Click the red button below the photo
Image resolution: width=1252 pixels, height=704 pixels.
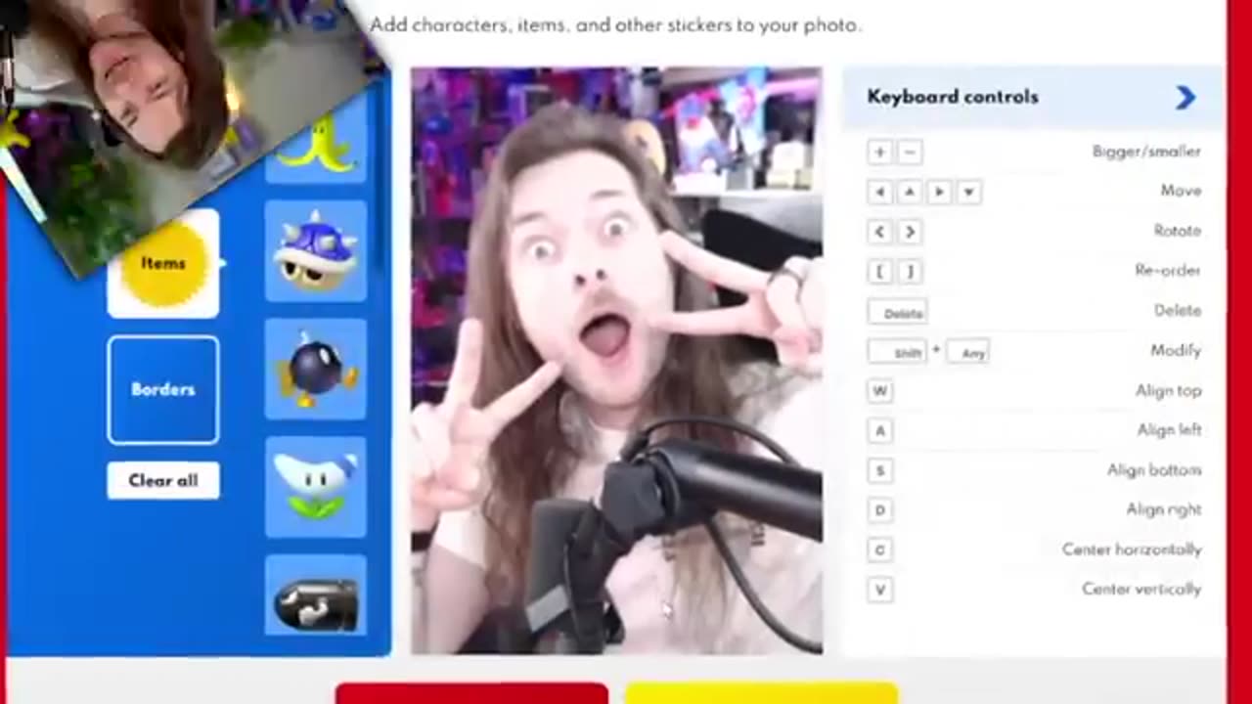471,694
